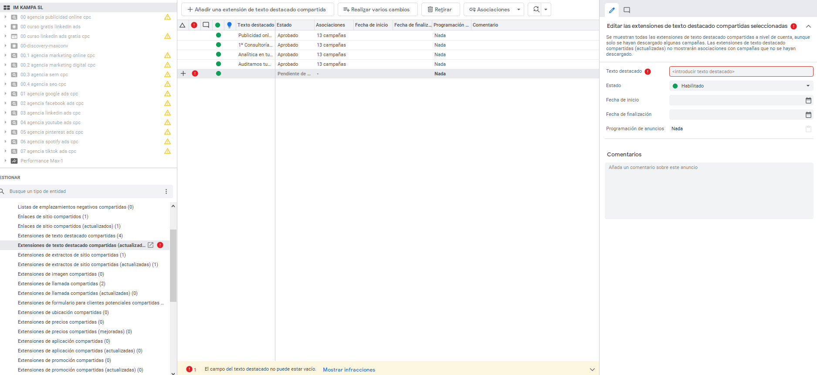Collapse the edit panel with chevron
This screenshot has width=817, height=375.
[x=808, y=26]
